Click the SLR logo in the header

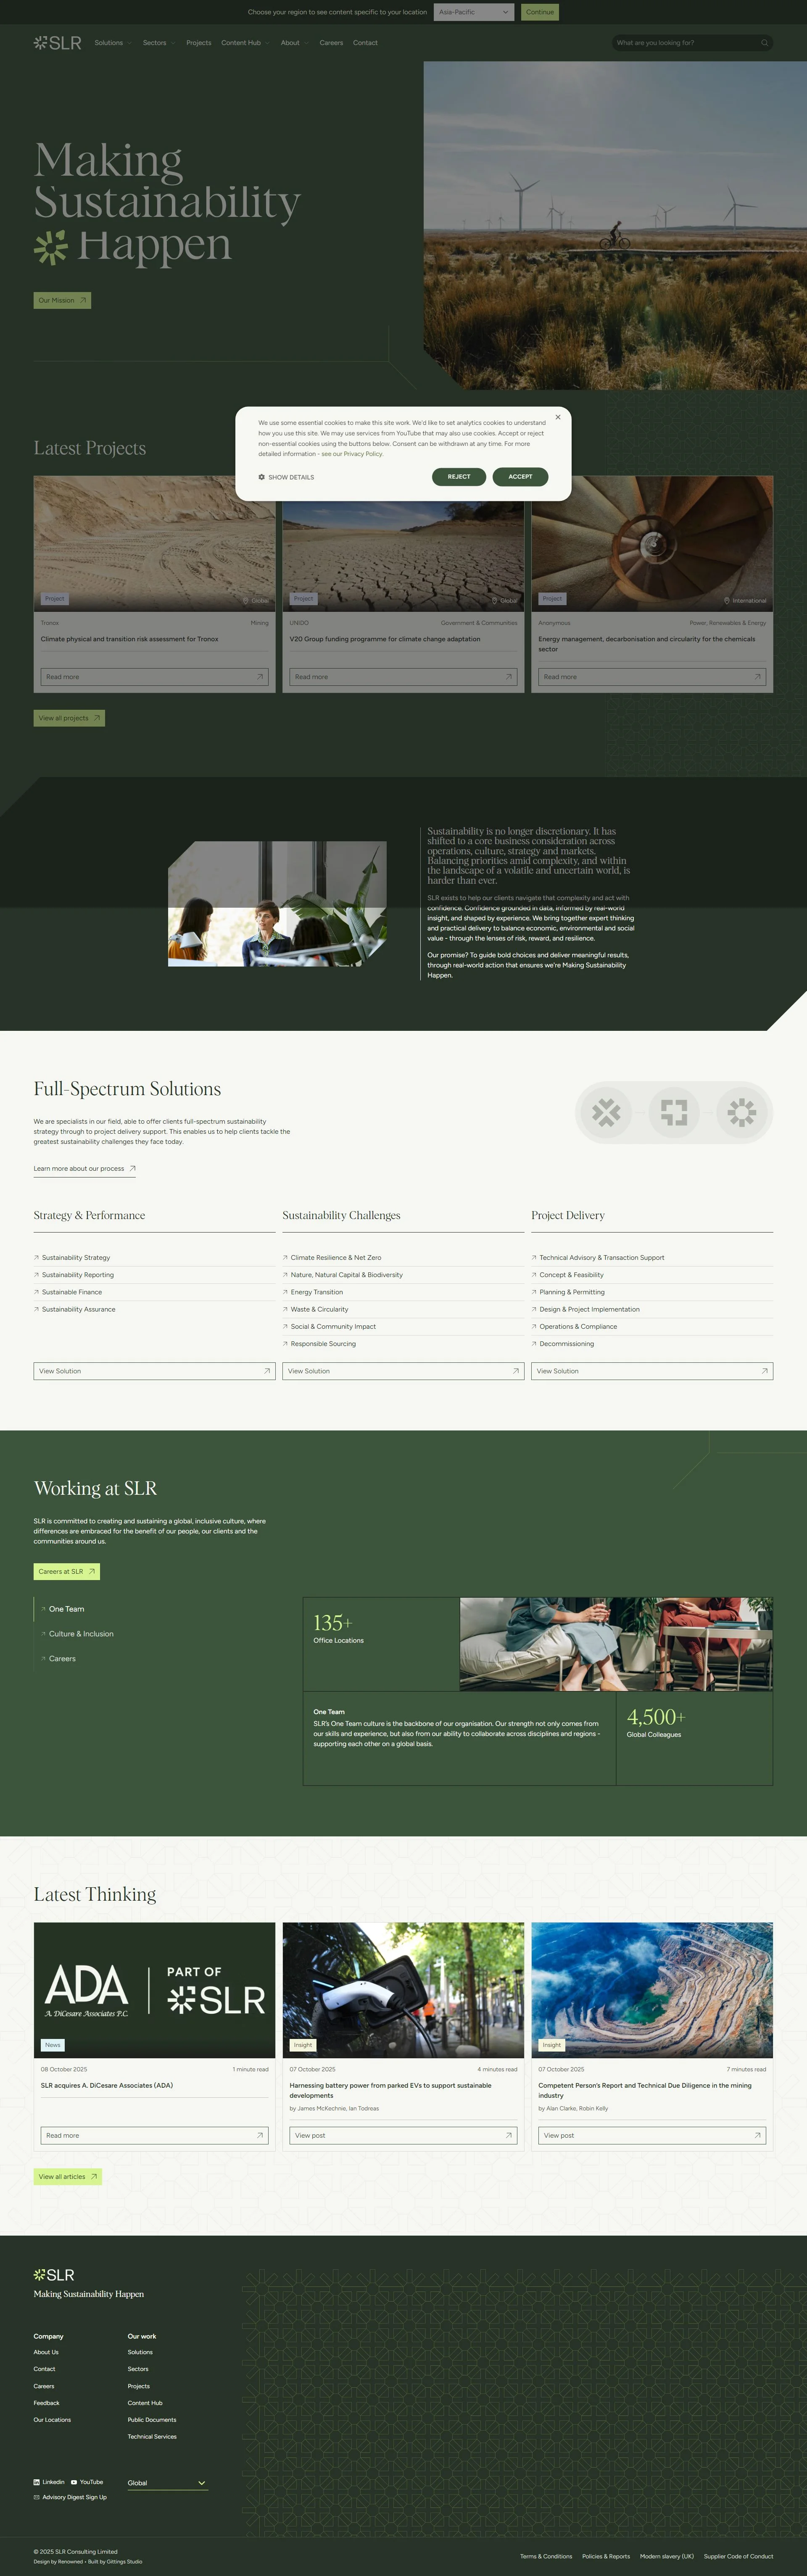point(57,43)
